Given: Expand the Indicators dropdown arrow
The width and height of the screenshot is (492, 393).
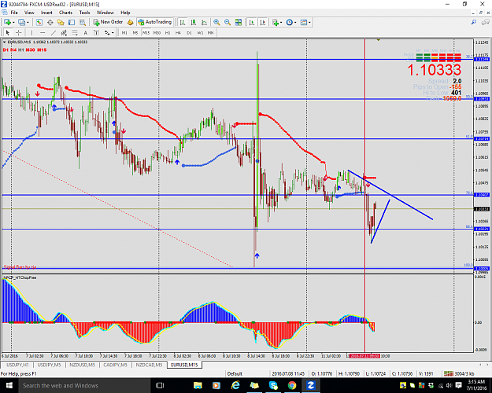Looking at the screenshot, I should (281, 22).
